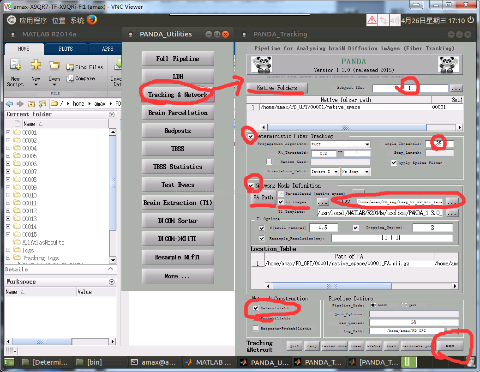The image size is (480, 372).
Task: Expand the Details panel chevron
Action: [110, 269]
